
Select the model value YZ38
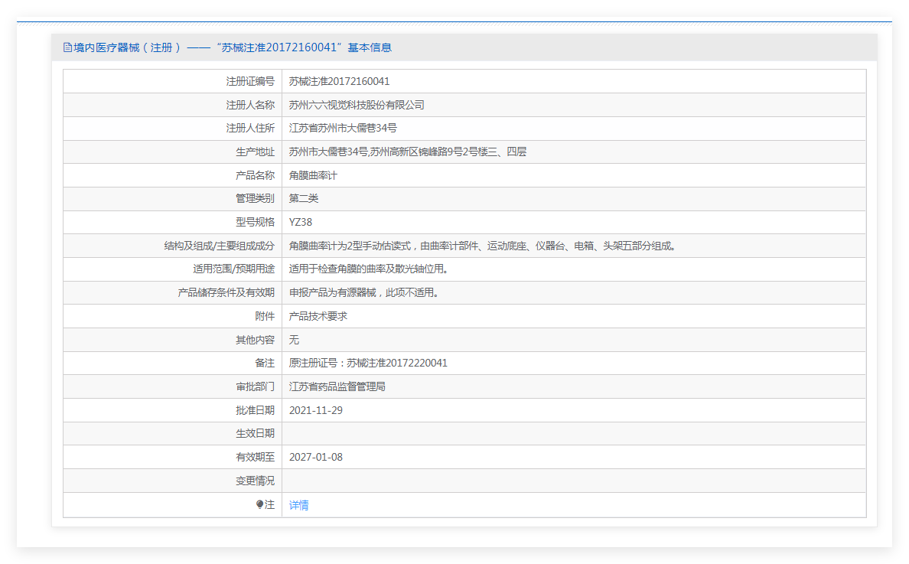pos(300,222)
